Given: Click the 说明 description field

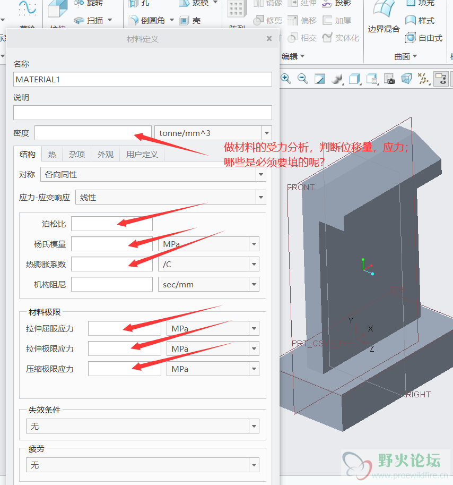Looking at the screenshot, I should point(142,113).
